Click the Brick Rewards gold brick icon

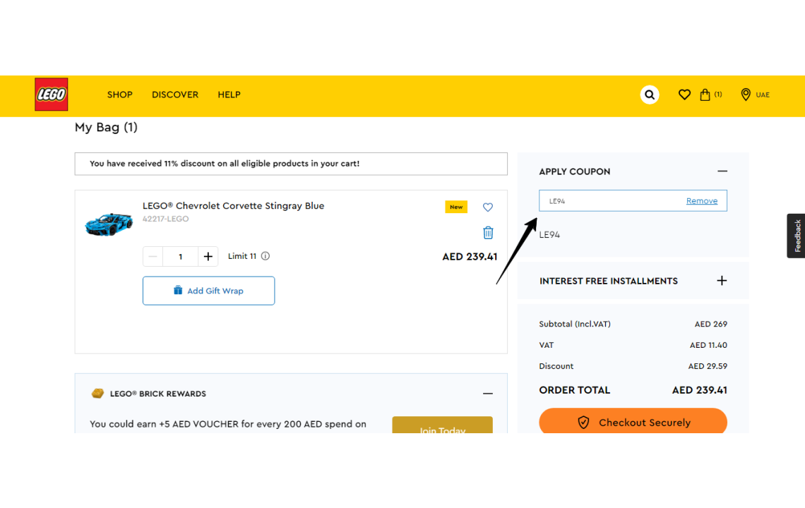coord(97,394)
